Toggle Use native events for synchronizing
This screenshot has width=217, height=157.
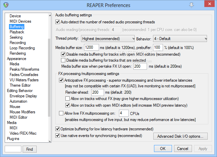pyautogui.click(x=57, y=136)
